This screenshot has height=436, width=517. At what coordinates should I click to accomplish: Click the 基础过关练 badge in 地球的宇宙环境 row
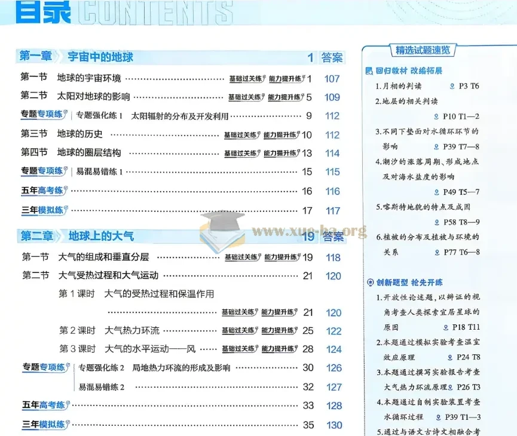pyautogui.click(x=247, y=79)
